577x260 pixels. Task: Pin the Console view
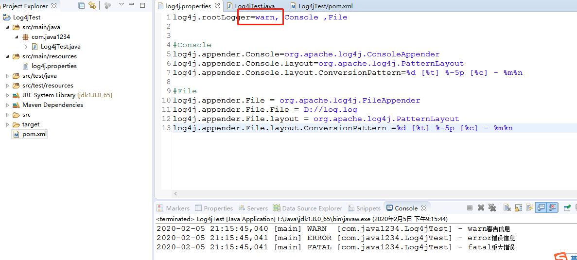tap(567, 208)
